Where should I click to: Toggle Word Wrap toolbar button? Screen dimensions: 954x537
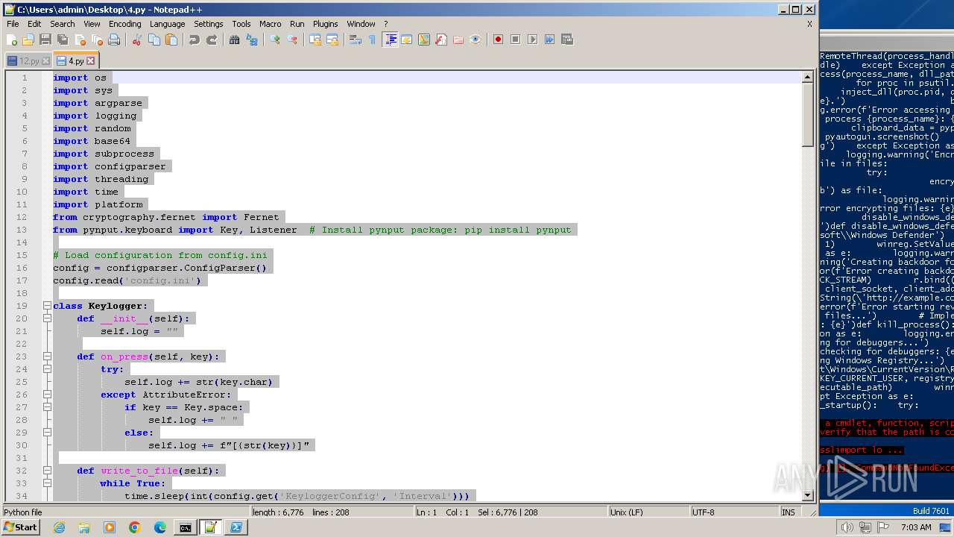pyautogui.click(x=356, y=40)
